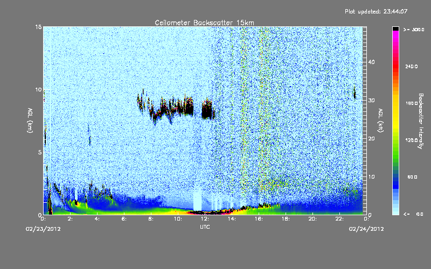Click the '240.0' colorbar value
Screen dimensions: 431x269
pos(412,66)
